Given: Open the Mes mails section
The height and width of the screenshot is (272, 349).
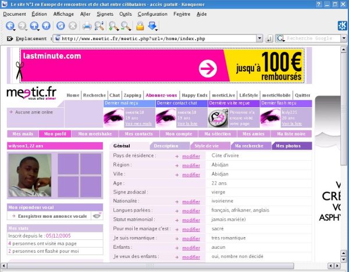Looking at the screenshot, I should (x=23, y=134).
